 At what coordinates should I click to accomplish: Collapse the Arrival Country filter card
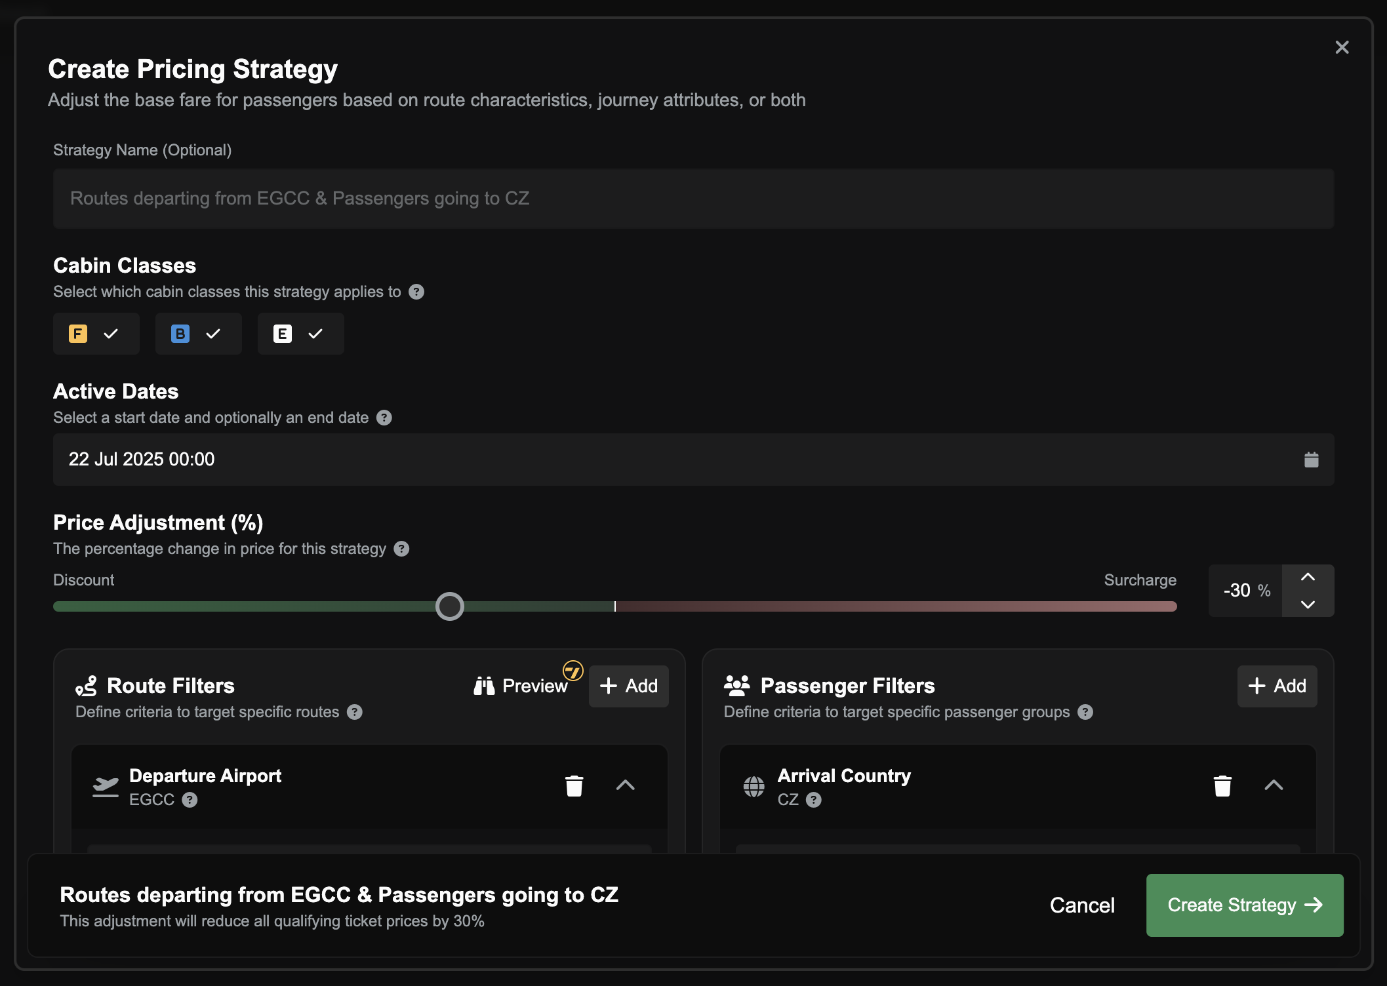pyautogui.click(x=1273, y=785)
